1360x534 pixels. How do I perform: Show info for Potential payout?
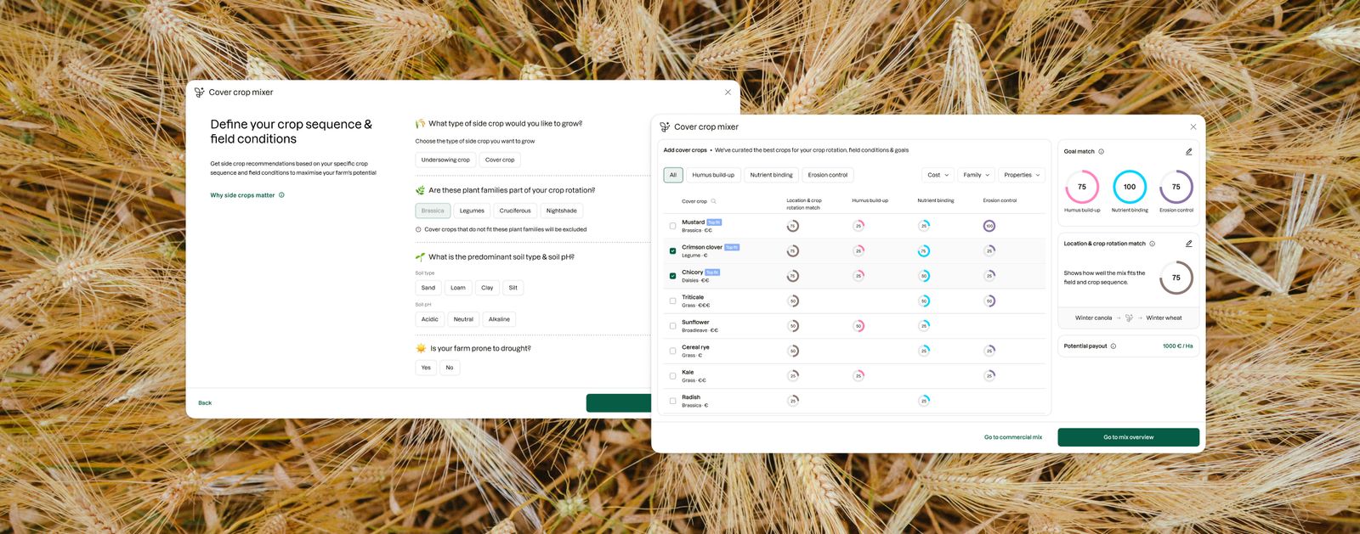point(1113,346)
